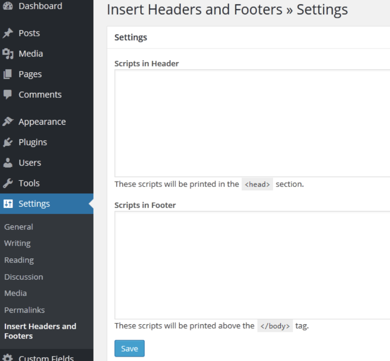Click the Tools wrench icon
The height and width of the screenshot is (361, 390).
click(x=8, y=183)
